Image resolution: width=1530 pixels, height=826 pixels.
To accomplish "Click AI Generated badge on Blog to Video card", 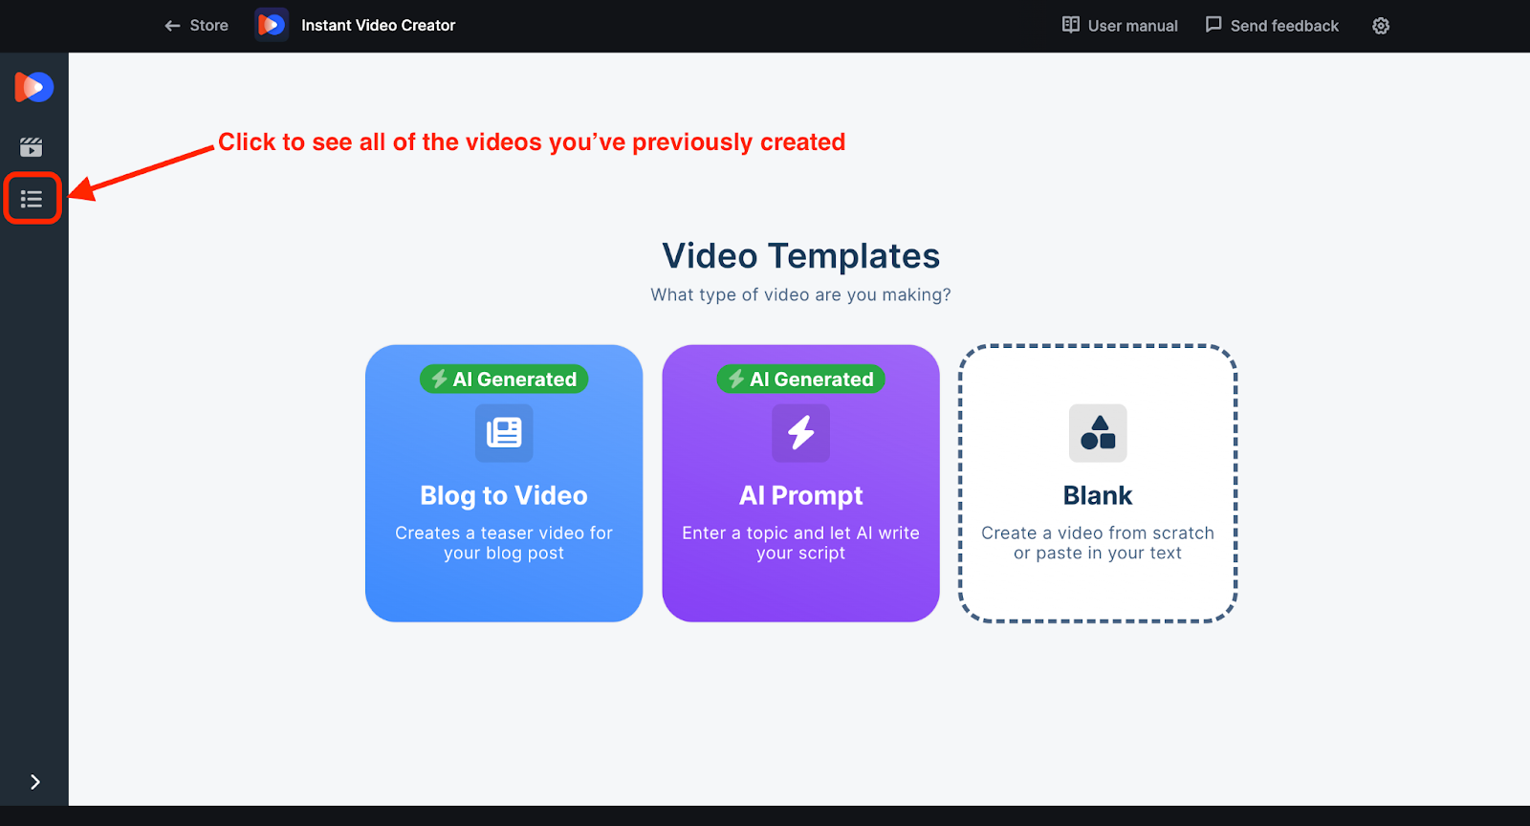I will click(504, 380).
